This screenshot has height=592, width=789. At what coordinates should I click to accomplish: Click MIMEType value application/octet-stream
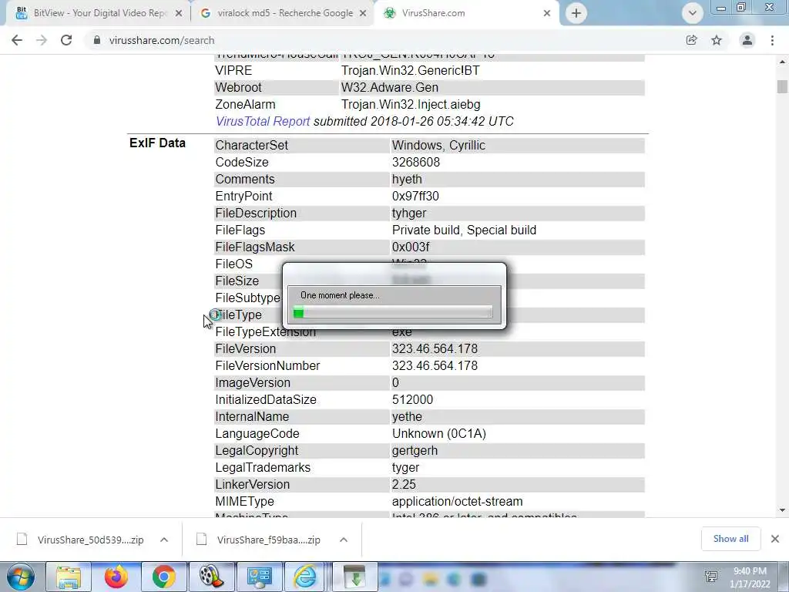(458, 501)
